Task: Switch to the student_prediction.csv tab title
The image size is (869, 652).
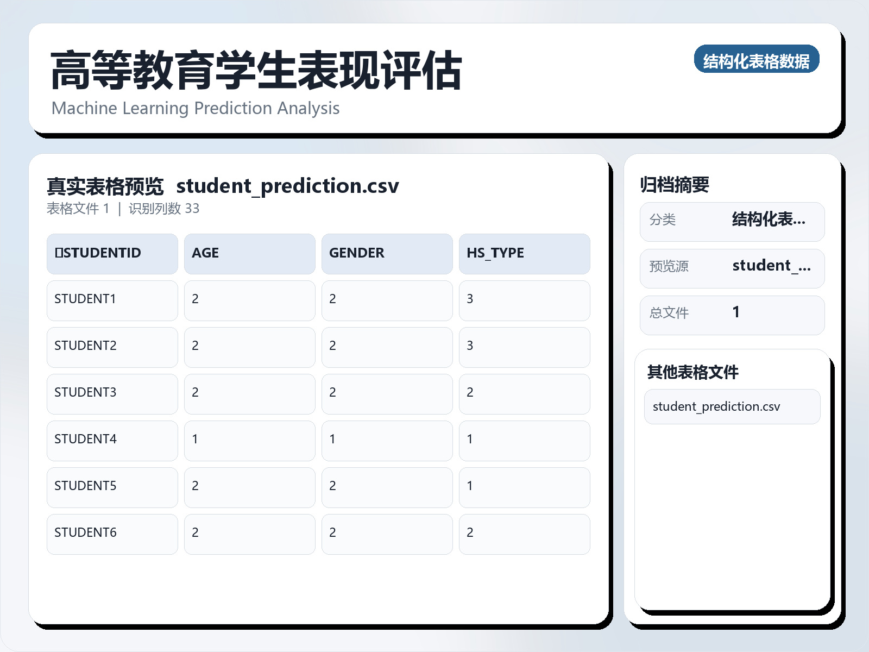Action: pos(288,186)
